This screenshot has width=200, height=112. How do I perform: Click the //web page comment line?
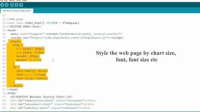coord(15,19)
